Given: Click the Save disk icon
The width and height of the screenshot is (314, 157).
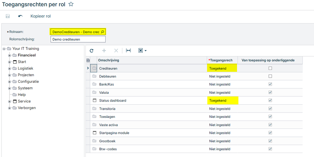Looking at the screenshot, I should [x=8, y=16].
